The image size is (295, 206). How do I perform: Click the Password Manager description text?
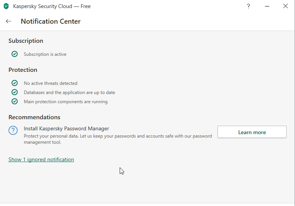117,139
